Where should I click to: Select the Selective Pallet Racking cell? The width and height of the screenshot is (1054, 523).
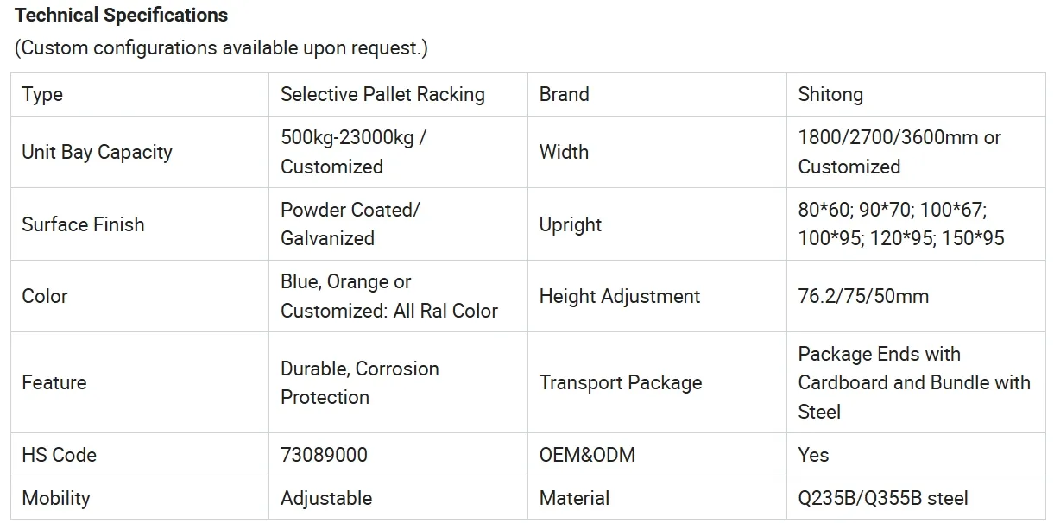click(382, 94)
